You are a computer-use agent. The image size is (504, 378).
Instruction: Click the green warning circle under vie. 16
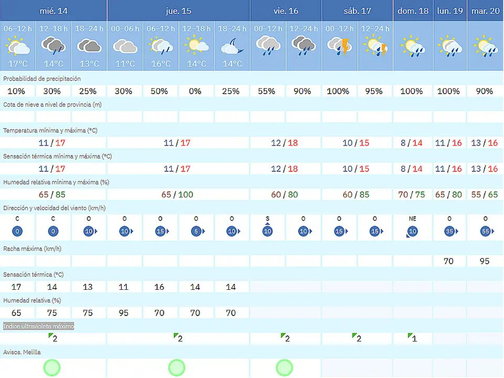point(284,367)
